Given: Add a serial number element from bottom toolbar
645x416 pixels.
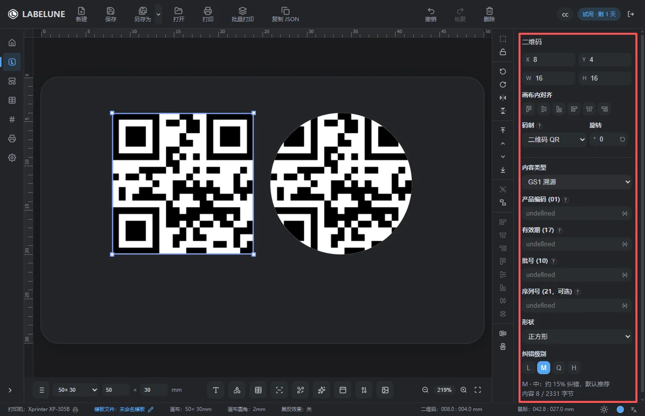Looking at the screenshot, I should (x=364, y=390).
